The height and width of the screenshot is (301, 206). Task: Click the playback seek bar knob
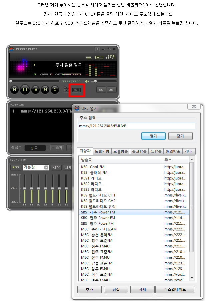[x=11, y=81]
